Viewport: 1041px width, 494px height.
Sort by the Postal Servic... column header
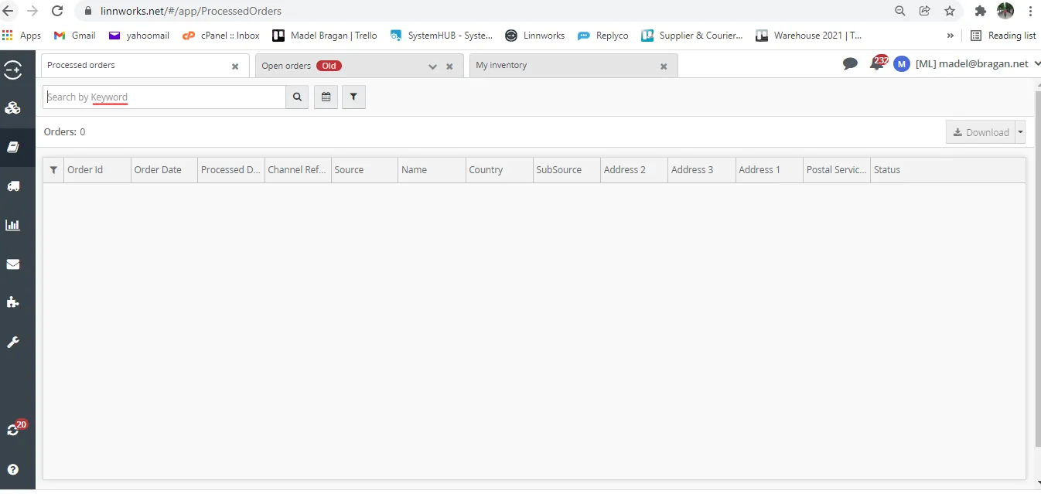[x=836, y=170]
